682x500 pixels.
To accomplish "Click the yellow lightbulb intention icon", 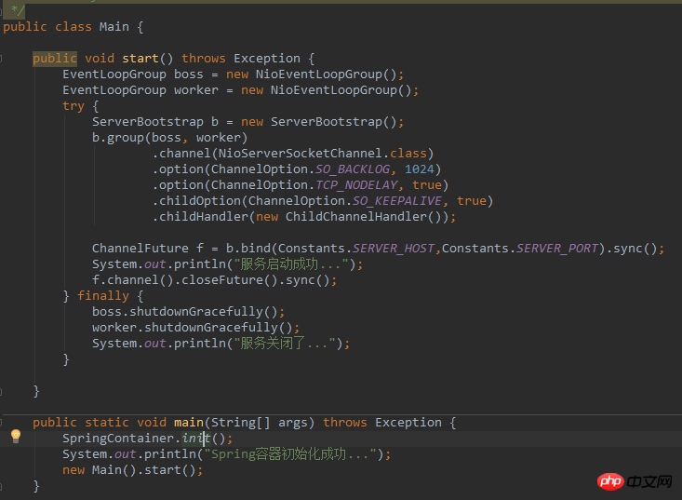I will [16, 436].
